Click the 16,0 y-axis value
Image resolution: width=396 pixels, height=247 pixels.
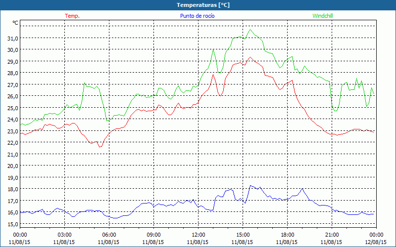[x=13, y=212]
